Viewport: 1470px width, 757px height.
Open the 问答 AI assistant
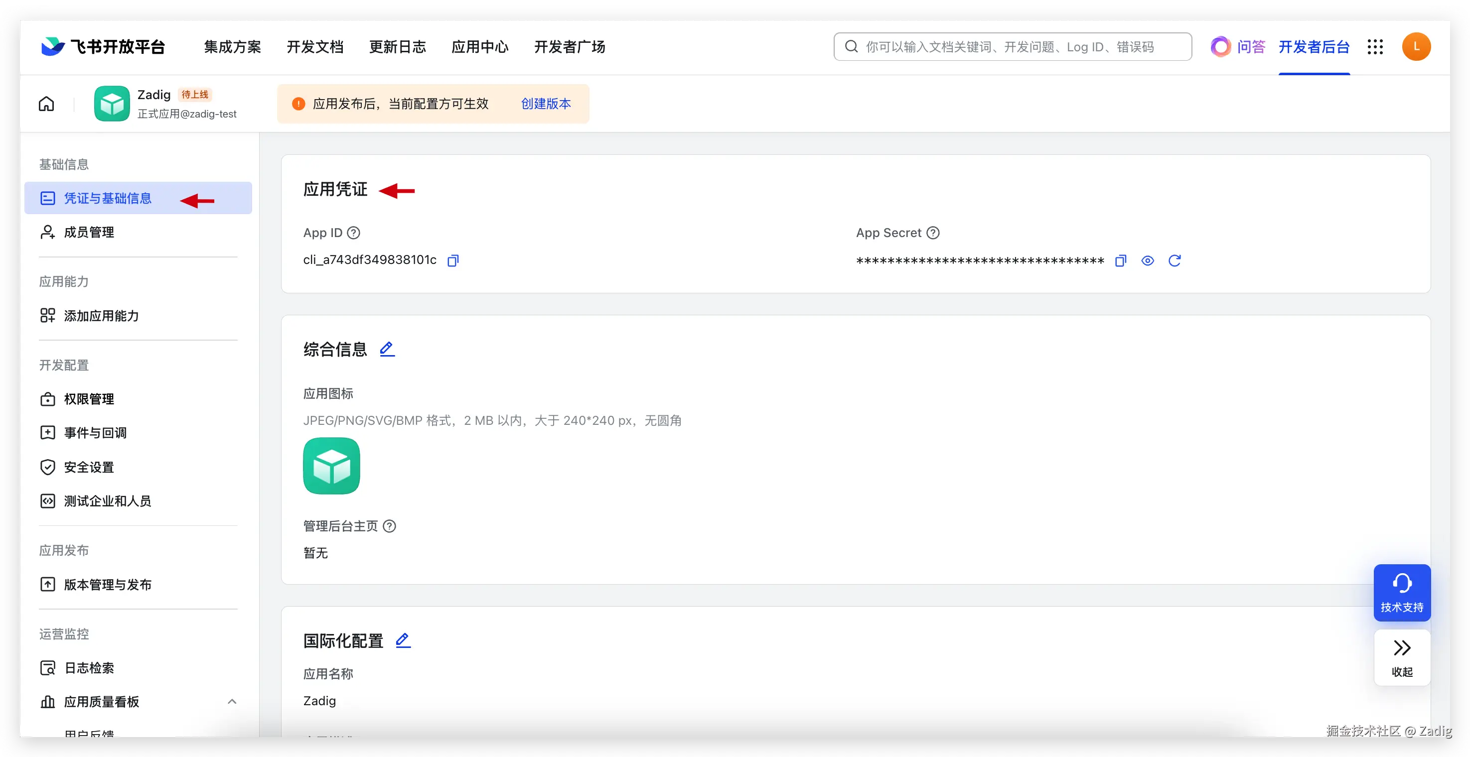(1251, 47)
